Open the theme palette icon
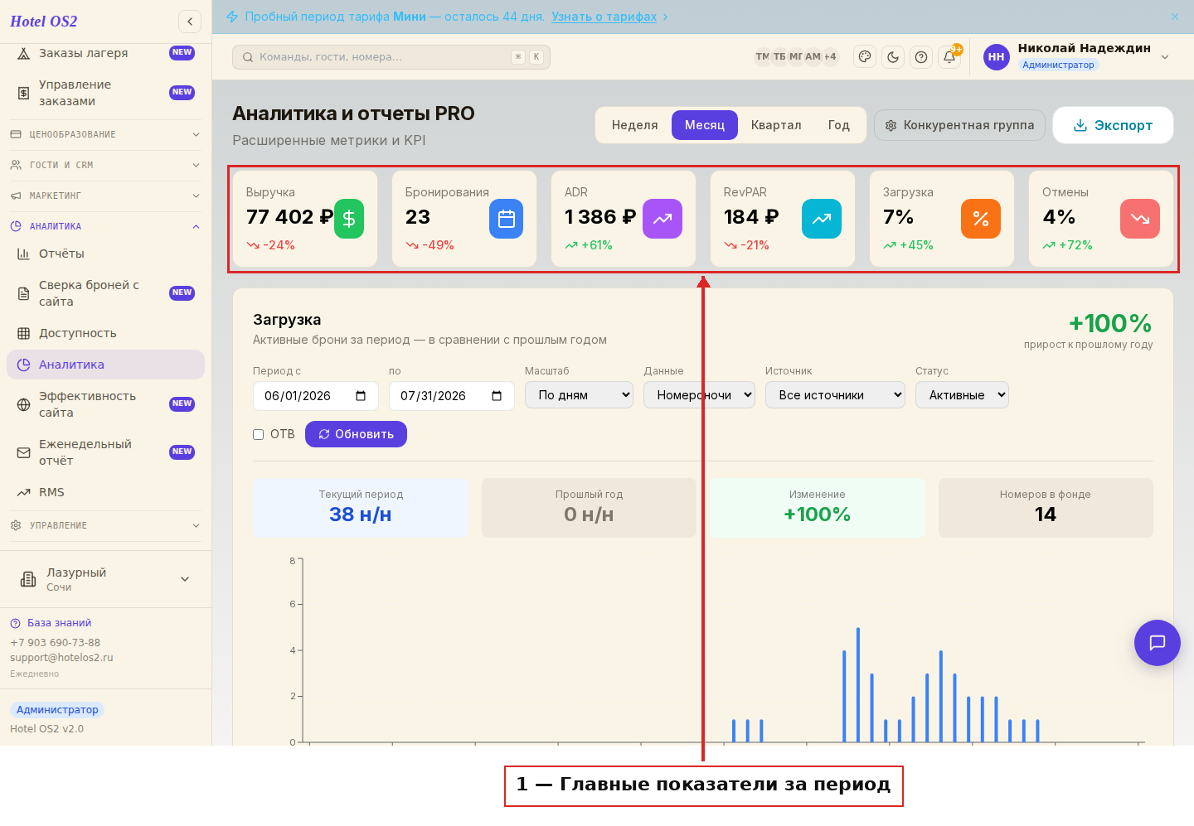Viewport: 1194px width, 826px height. click(865, 57)
